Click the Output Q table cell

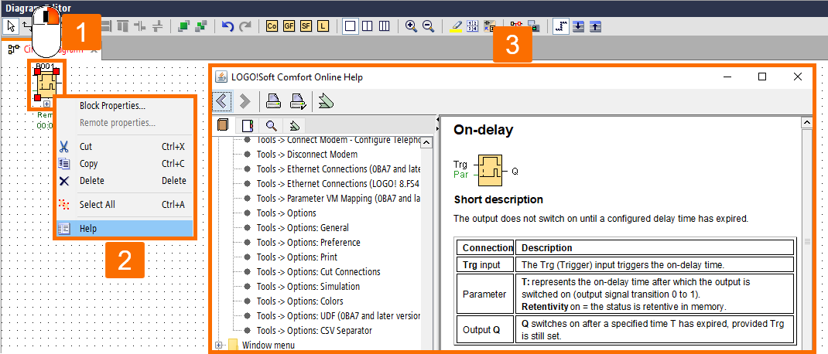484,330
